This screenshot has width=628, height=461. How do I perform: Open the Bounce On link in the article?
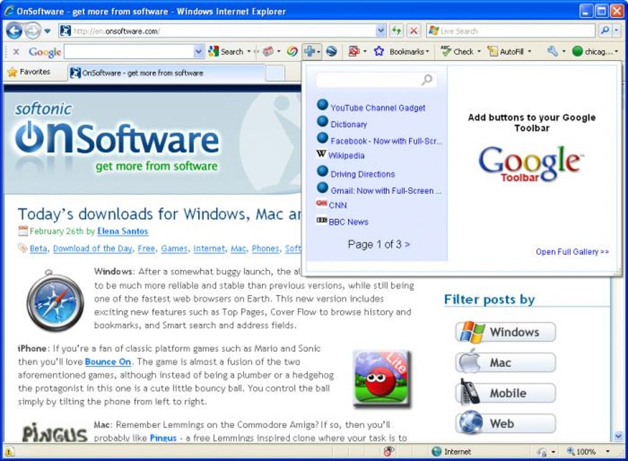(x=108, y=362)
